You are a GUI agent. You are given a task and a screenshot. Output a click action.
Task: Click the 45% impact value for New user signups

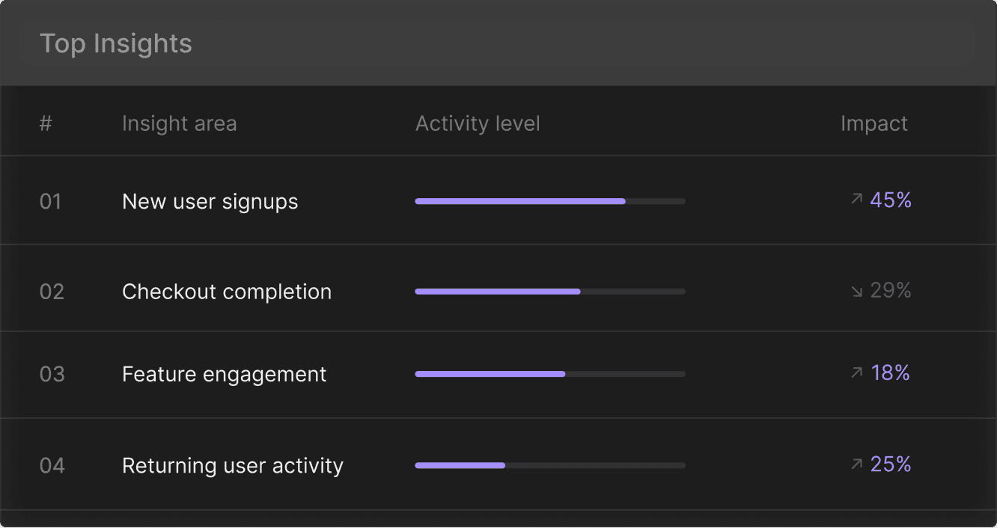891,200
